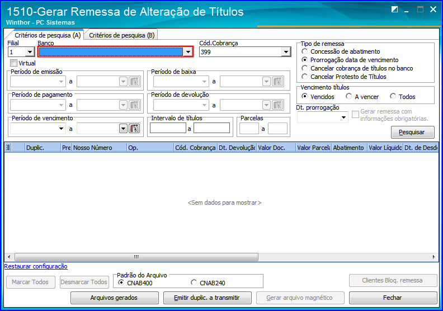Open Período de devolução end date dropdown
Viewport: 443px width, 311px height.
click(x=266, y=105)
